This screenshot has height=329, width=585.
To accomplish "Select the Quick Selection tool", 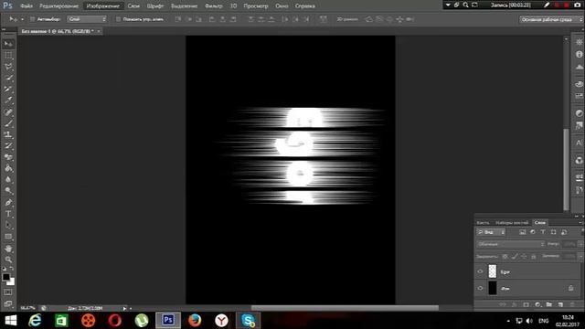I will (x=8, y=78).
